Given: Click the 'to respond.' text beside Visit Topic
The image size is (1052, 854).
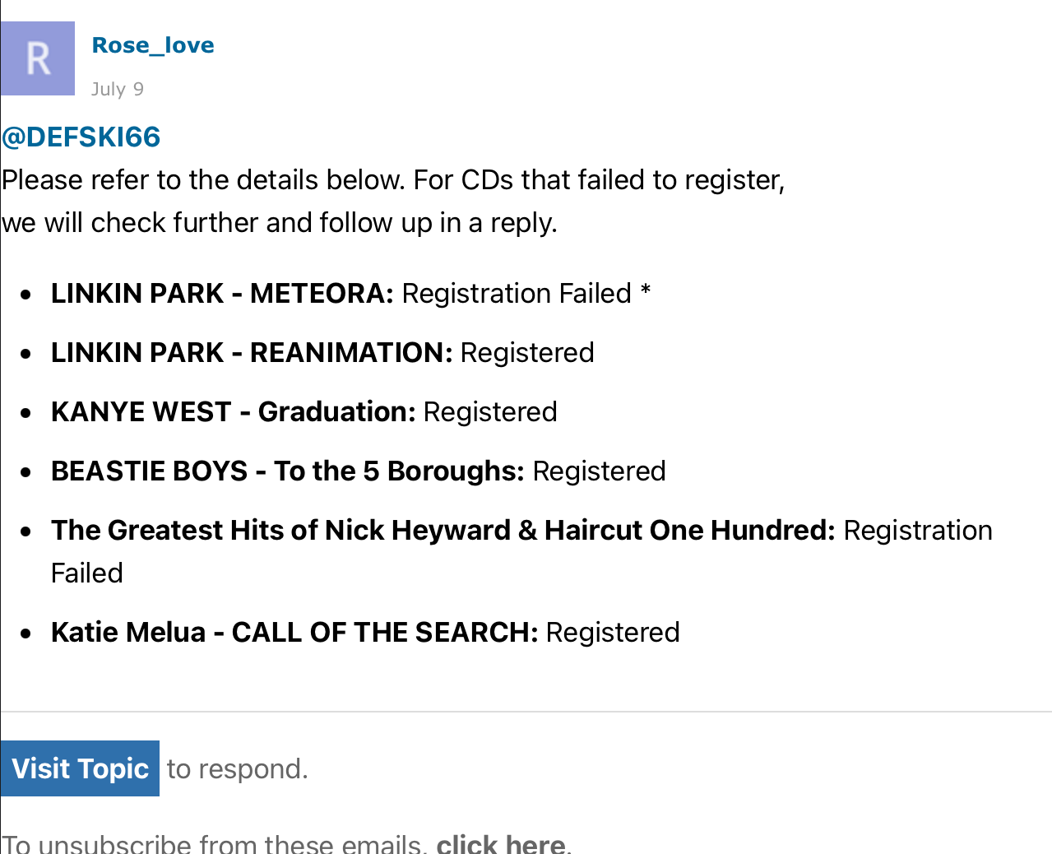Looking at the screenshot, I should [238, 768].
